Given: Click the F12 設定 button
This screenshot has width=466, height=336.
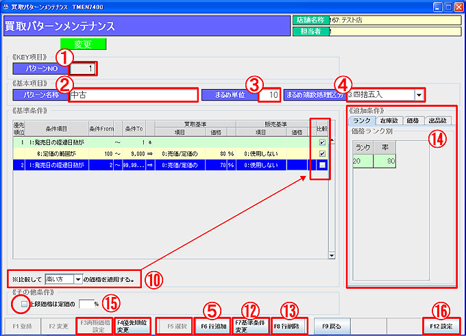Looking at the screenshot, I should point(441,326).
